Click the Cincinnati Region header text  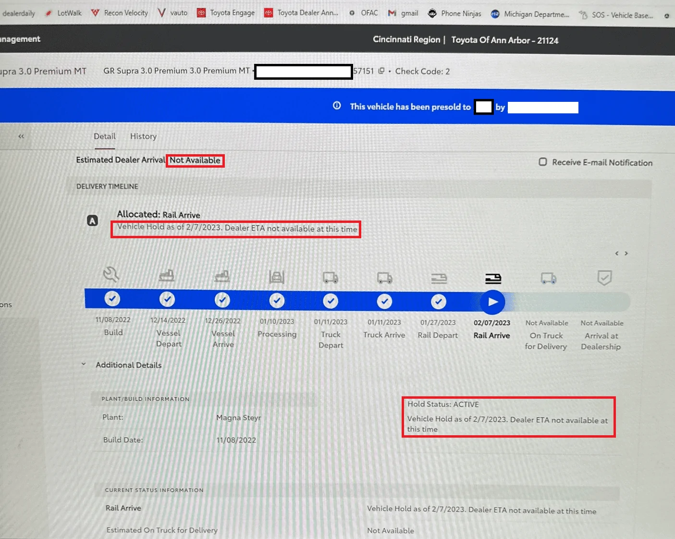pos(406,39)
